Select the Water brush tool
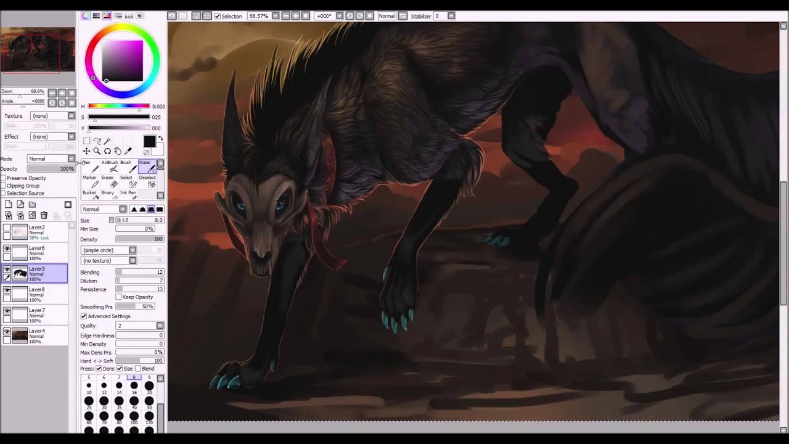789x444 pixels. click(x=147, y=166)
